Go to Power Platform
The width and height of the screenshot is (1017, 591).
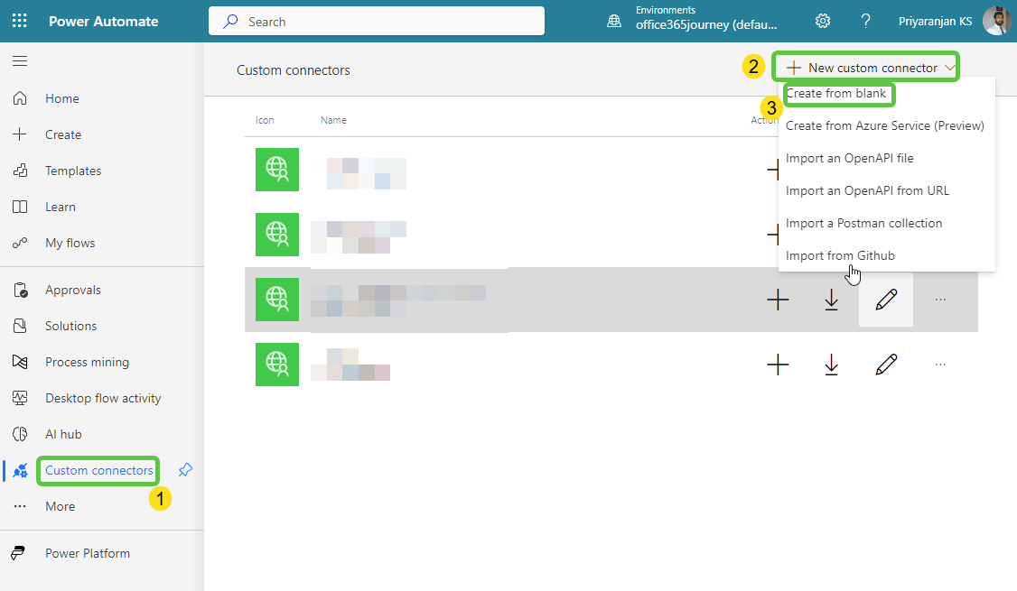(88, 552)
